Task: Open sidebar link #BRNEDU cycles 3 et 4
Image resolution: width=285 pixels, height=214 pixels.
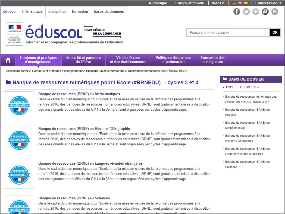Action: [251, 99]
